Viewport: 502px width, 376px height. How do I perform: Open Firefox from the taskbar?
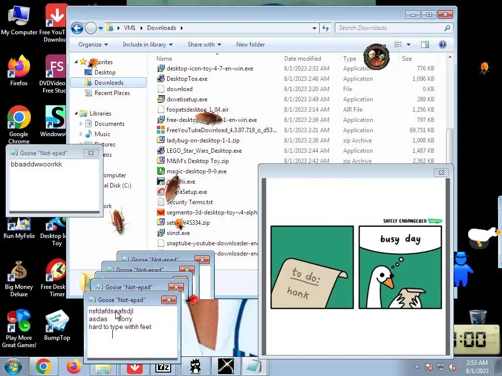click(74, 366)
